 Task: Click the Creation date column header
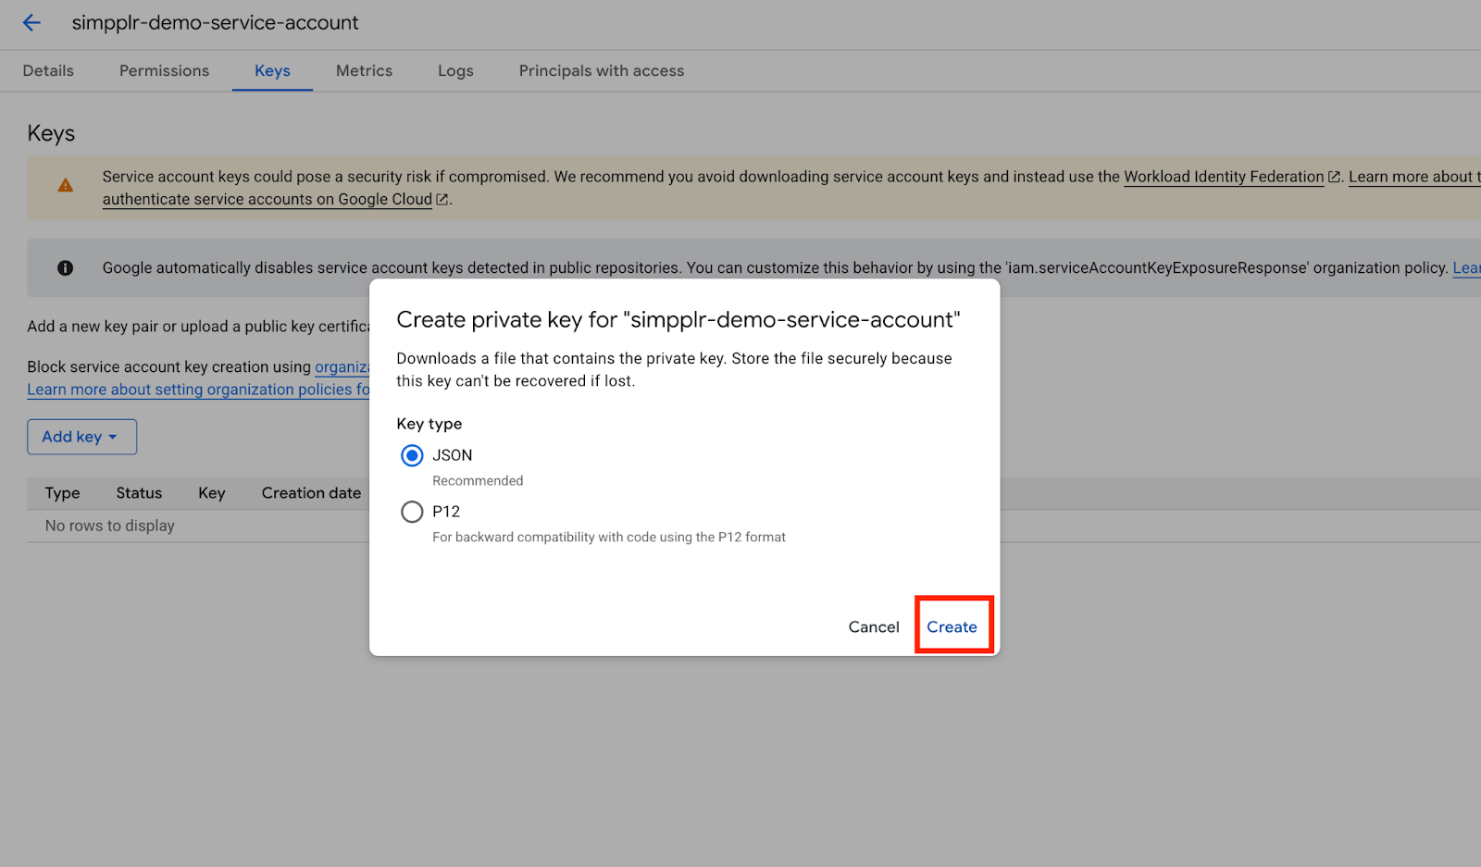point(311,493)
